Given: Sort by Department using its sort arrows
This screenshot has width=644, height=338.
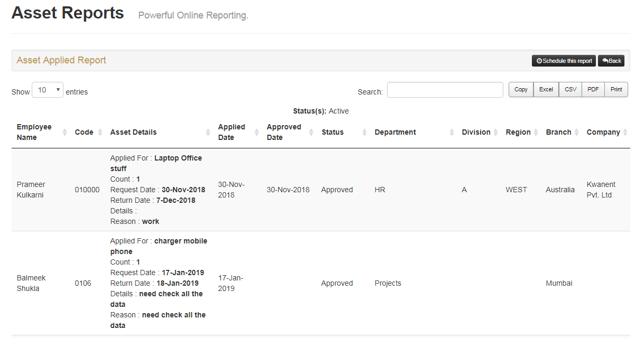Looking at the screenshot, I should 452,133.
